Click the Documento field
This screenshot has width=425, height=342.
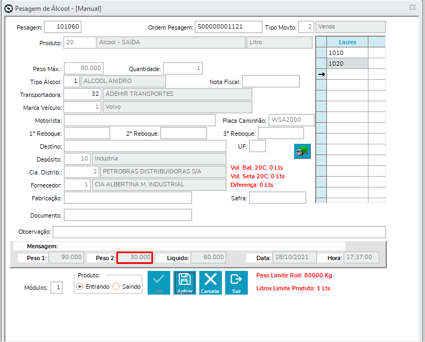click(x=128, y=215)
